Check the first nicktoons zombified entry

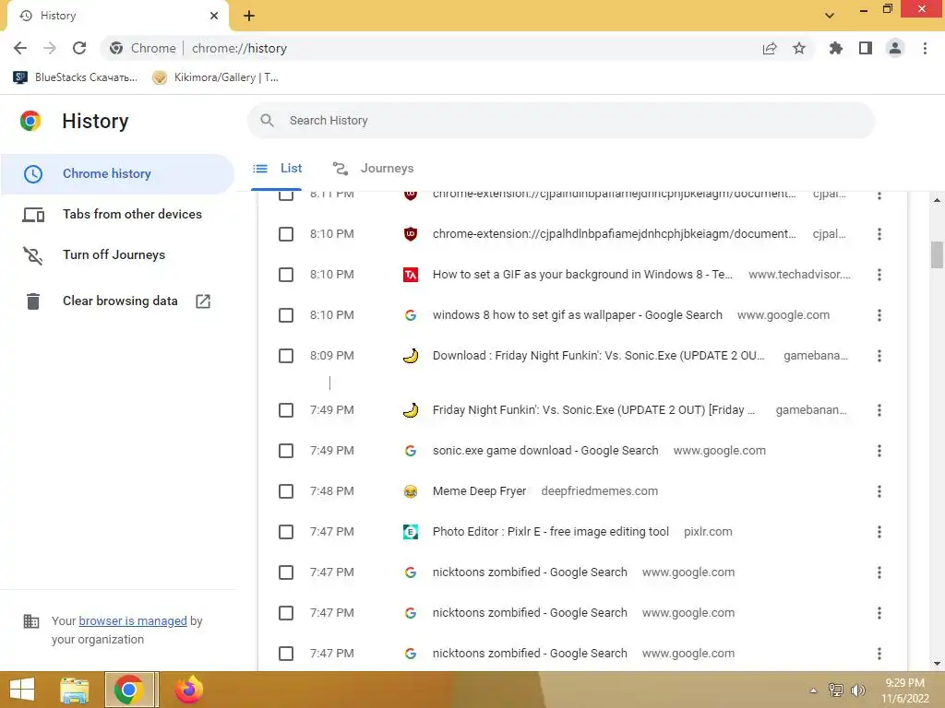(286, 572)
